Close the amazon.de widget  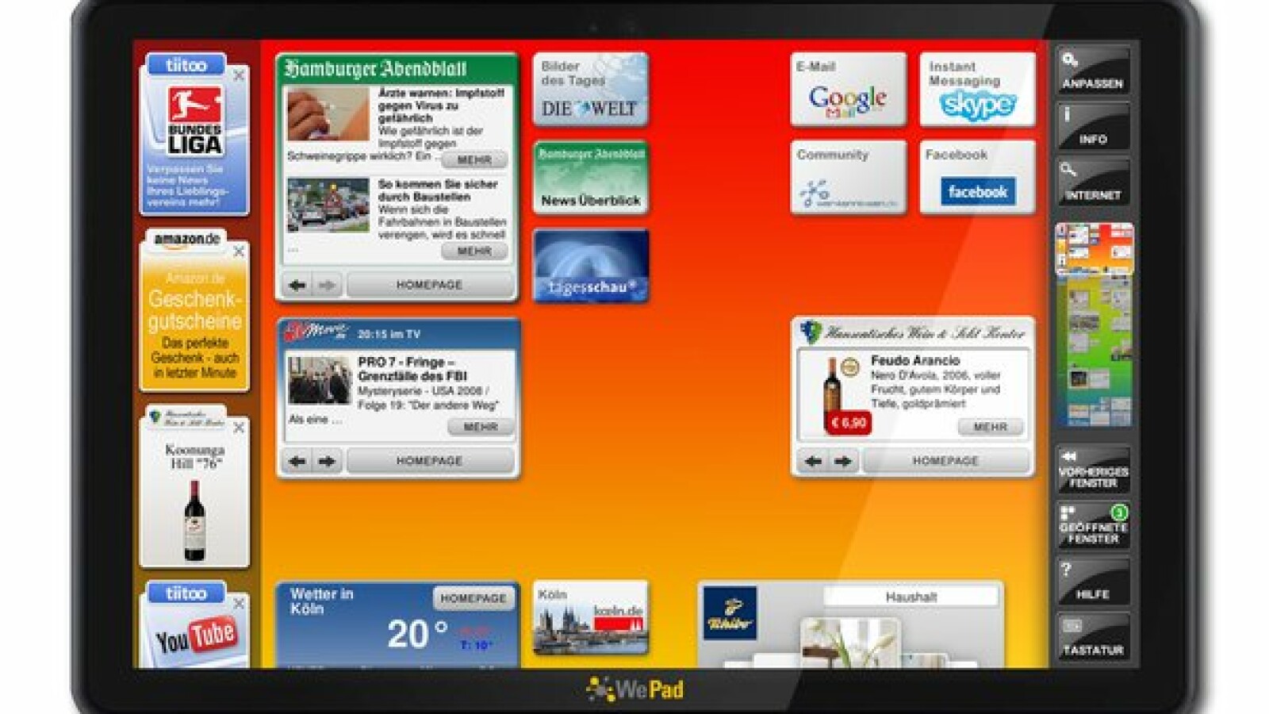tap(239, 251)
